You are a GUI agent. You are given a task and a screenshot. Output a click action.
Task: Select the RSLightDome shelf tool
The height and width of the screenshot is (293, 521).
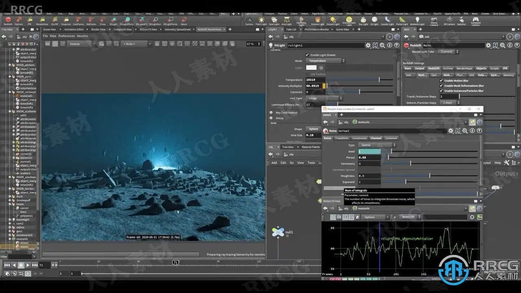(x=127, y=20)
